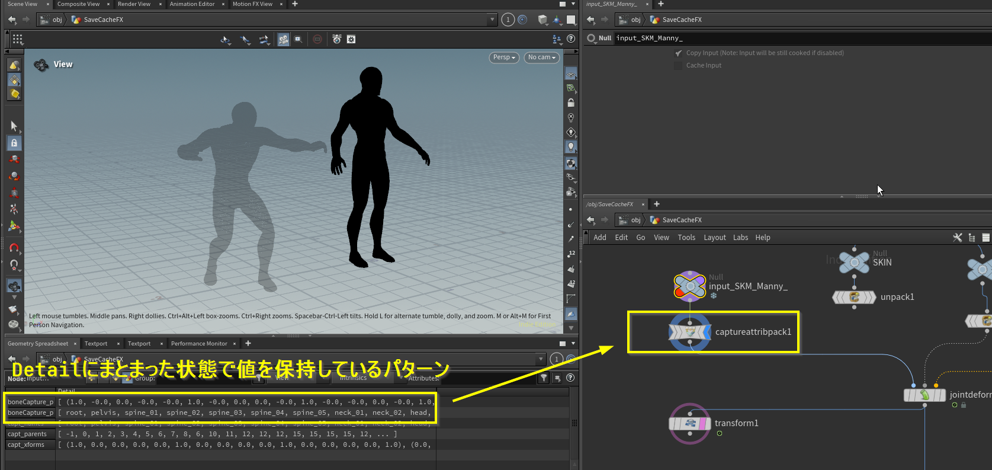The width and height of the screenshot is (992, 470).
Task: Toggle the Cache Input checkbox
Action: 678,65
